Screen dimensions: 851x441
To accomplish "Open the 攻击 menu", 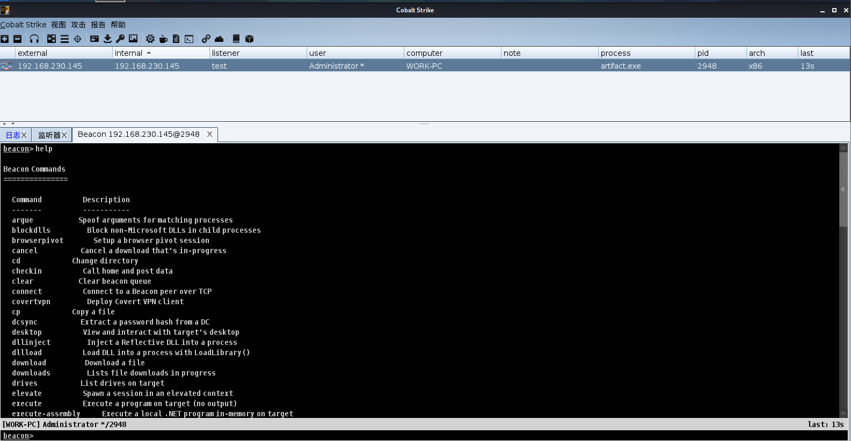I will click(x=78, y=25).
